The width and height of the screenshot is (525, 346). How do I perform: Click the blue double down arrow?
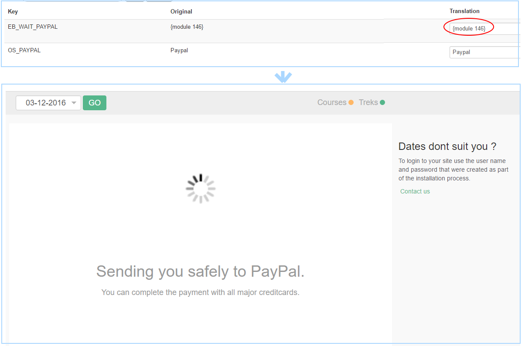click(x=283, y=77)
